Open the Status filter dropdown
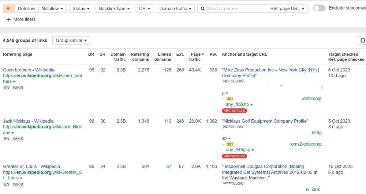Screen dimensions: 366x194 [81, 9]
